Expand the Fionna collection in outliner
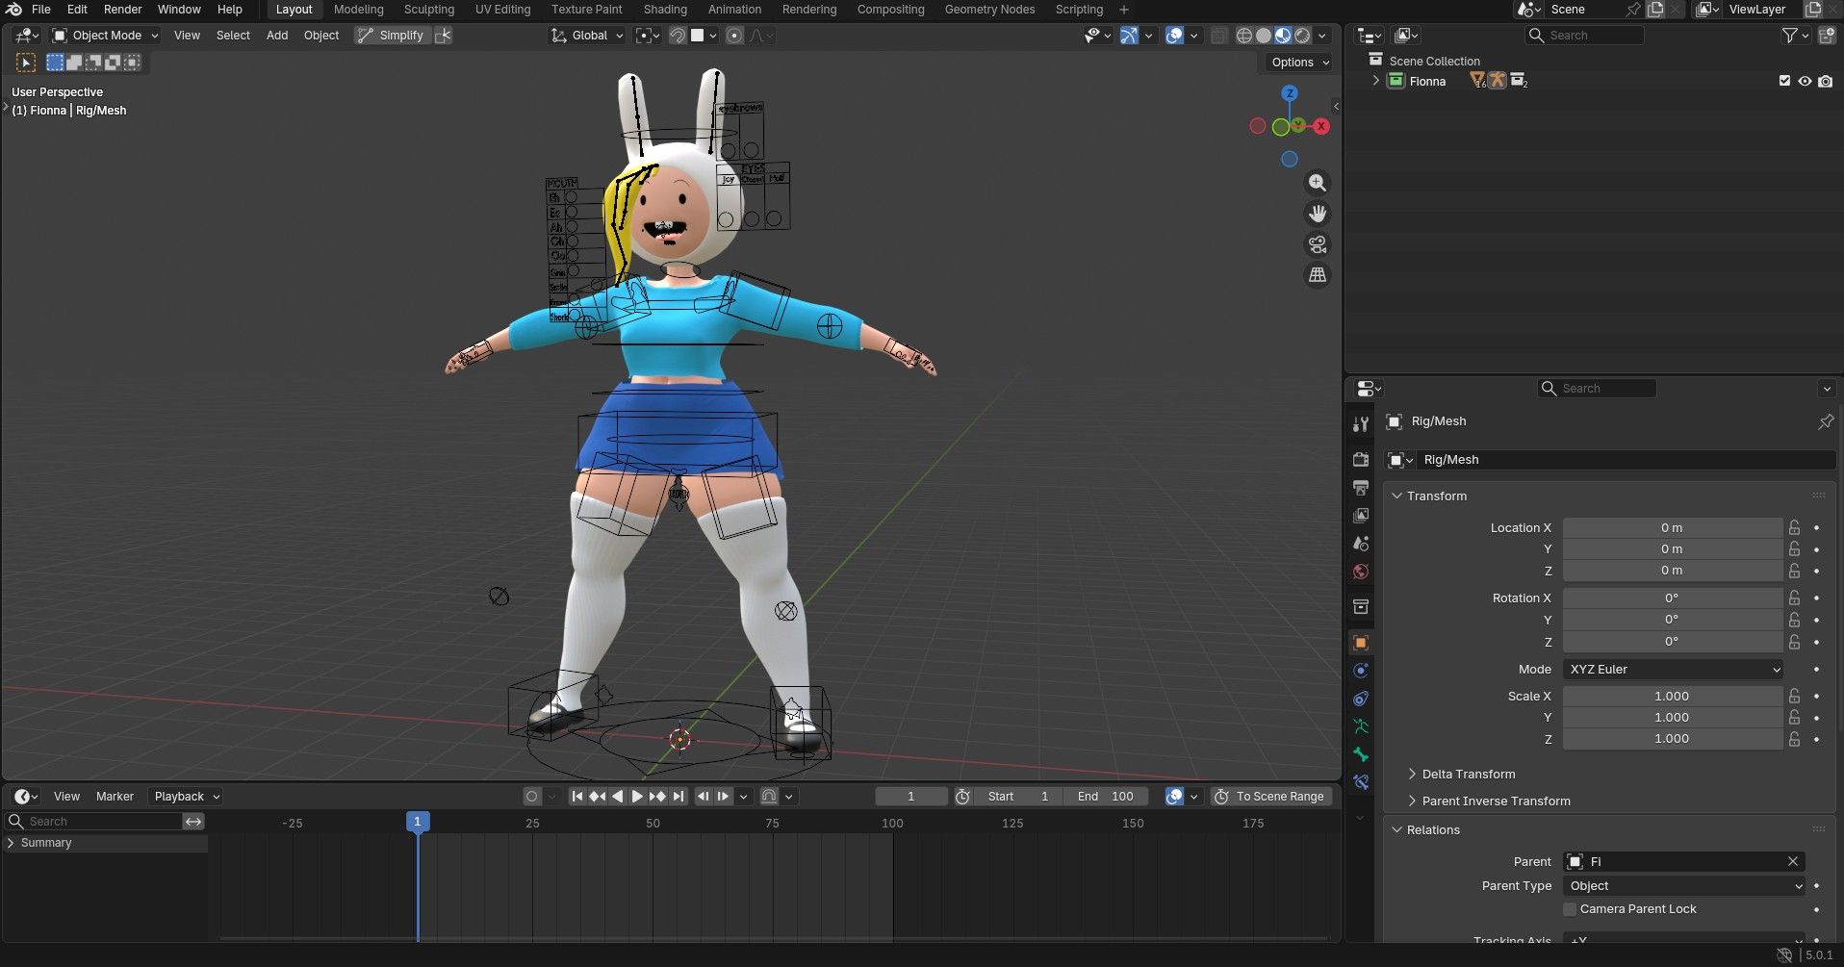This screenshot has width=1844, height=967. (x=1376, y=82)
